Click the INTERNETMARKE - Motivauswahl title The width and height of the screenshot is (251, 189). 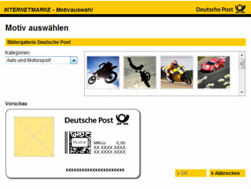48,10
